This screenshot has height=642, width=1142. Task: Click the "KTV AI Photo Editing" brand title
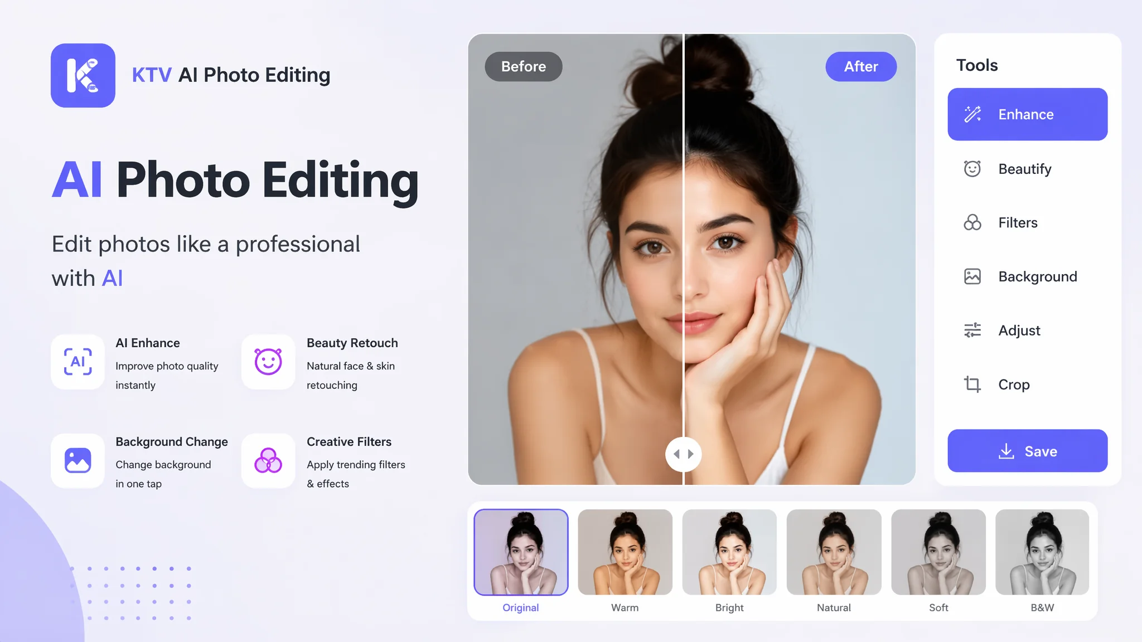tap(231, 75)
